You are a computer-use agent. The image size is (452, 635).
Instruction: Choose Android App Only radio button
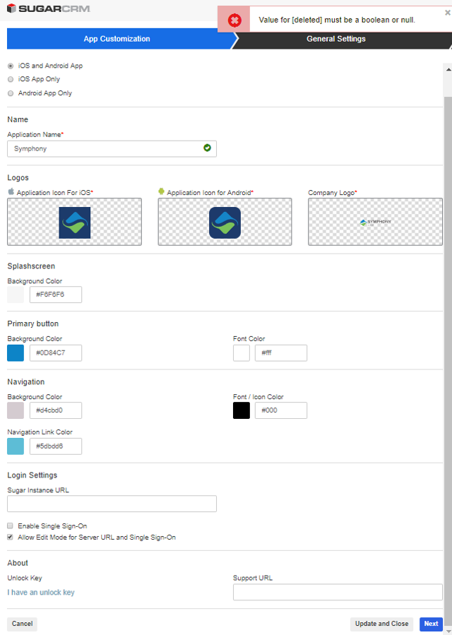pos(11,93)
